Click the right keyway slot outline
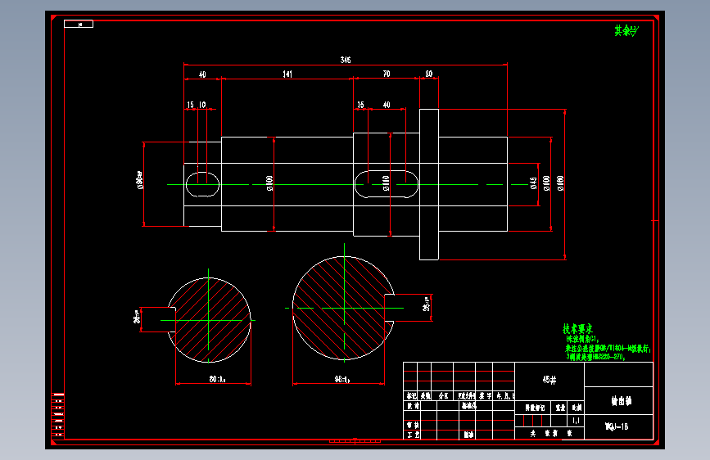The height and width of the screenshot is (460, 710). tap(387, 184)
